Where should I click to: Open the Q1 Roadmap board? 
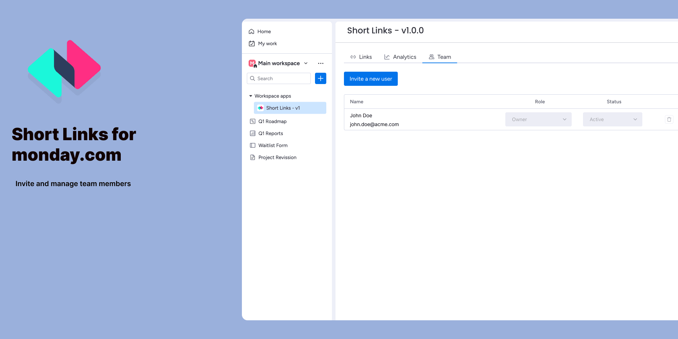point(268,121)
